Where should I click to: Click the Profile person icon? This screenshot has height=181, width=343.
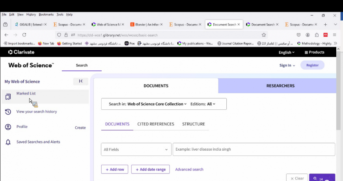(x=8, y=127)
